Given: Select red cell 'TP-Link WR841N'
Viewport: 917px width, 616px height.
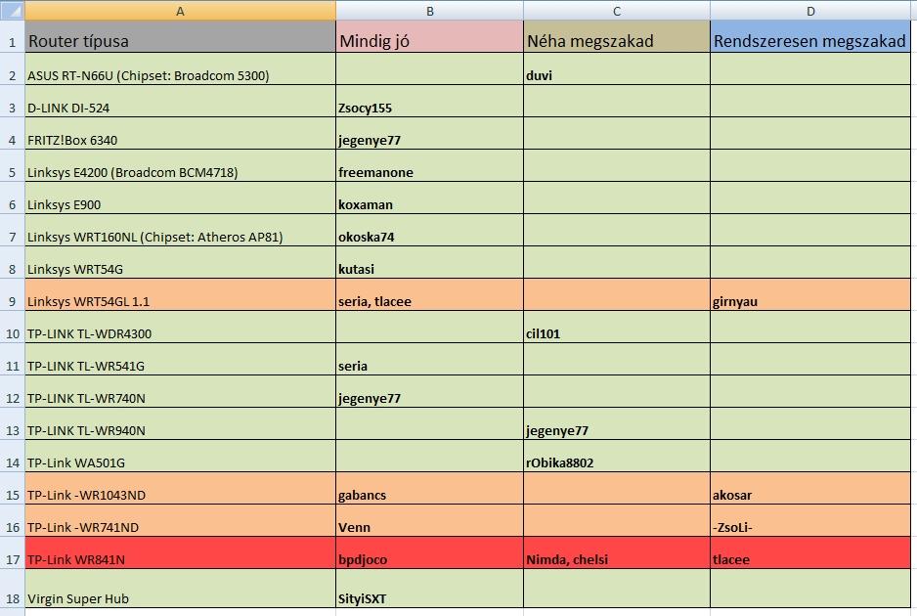Looking at the screenshot, I should [x=180, y=552].
